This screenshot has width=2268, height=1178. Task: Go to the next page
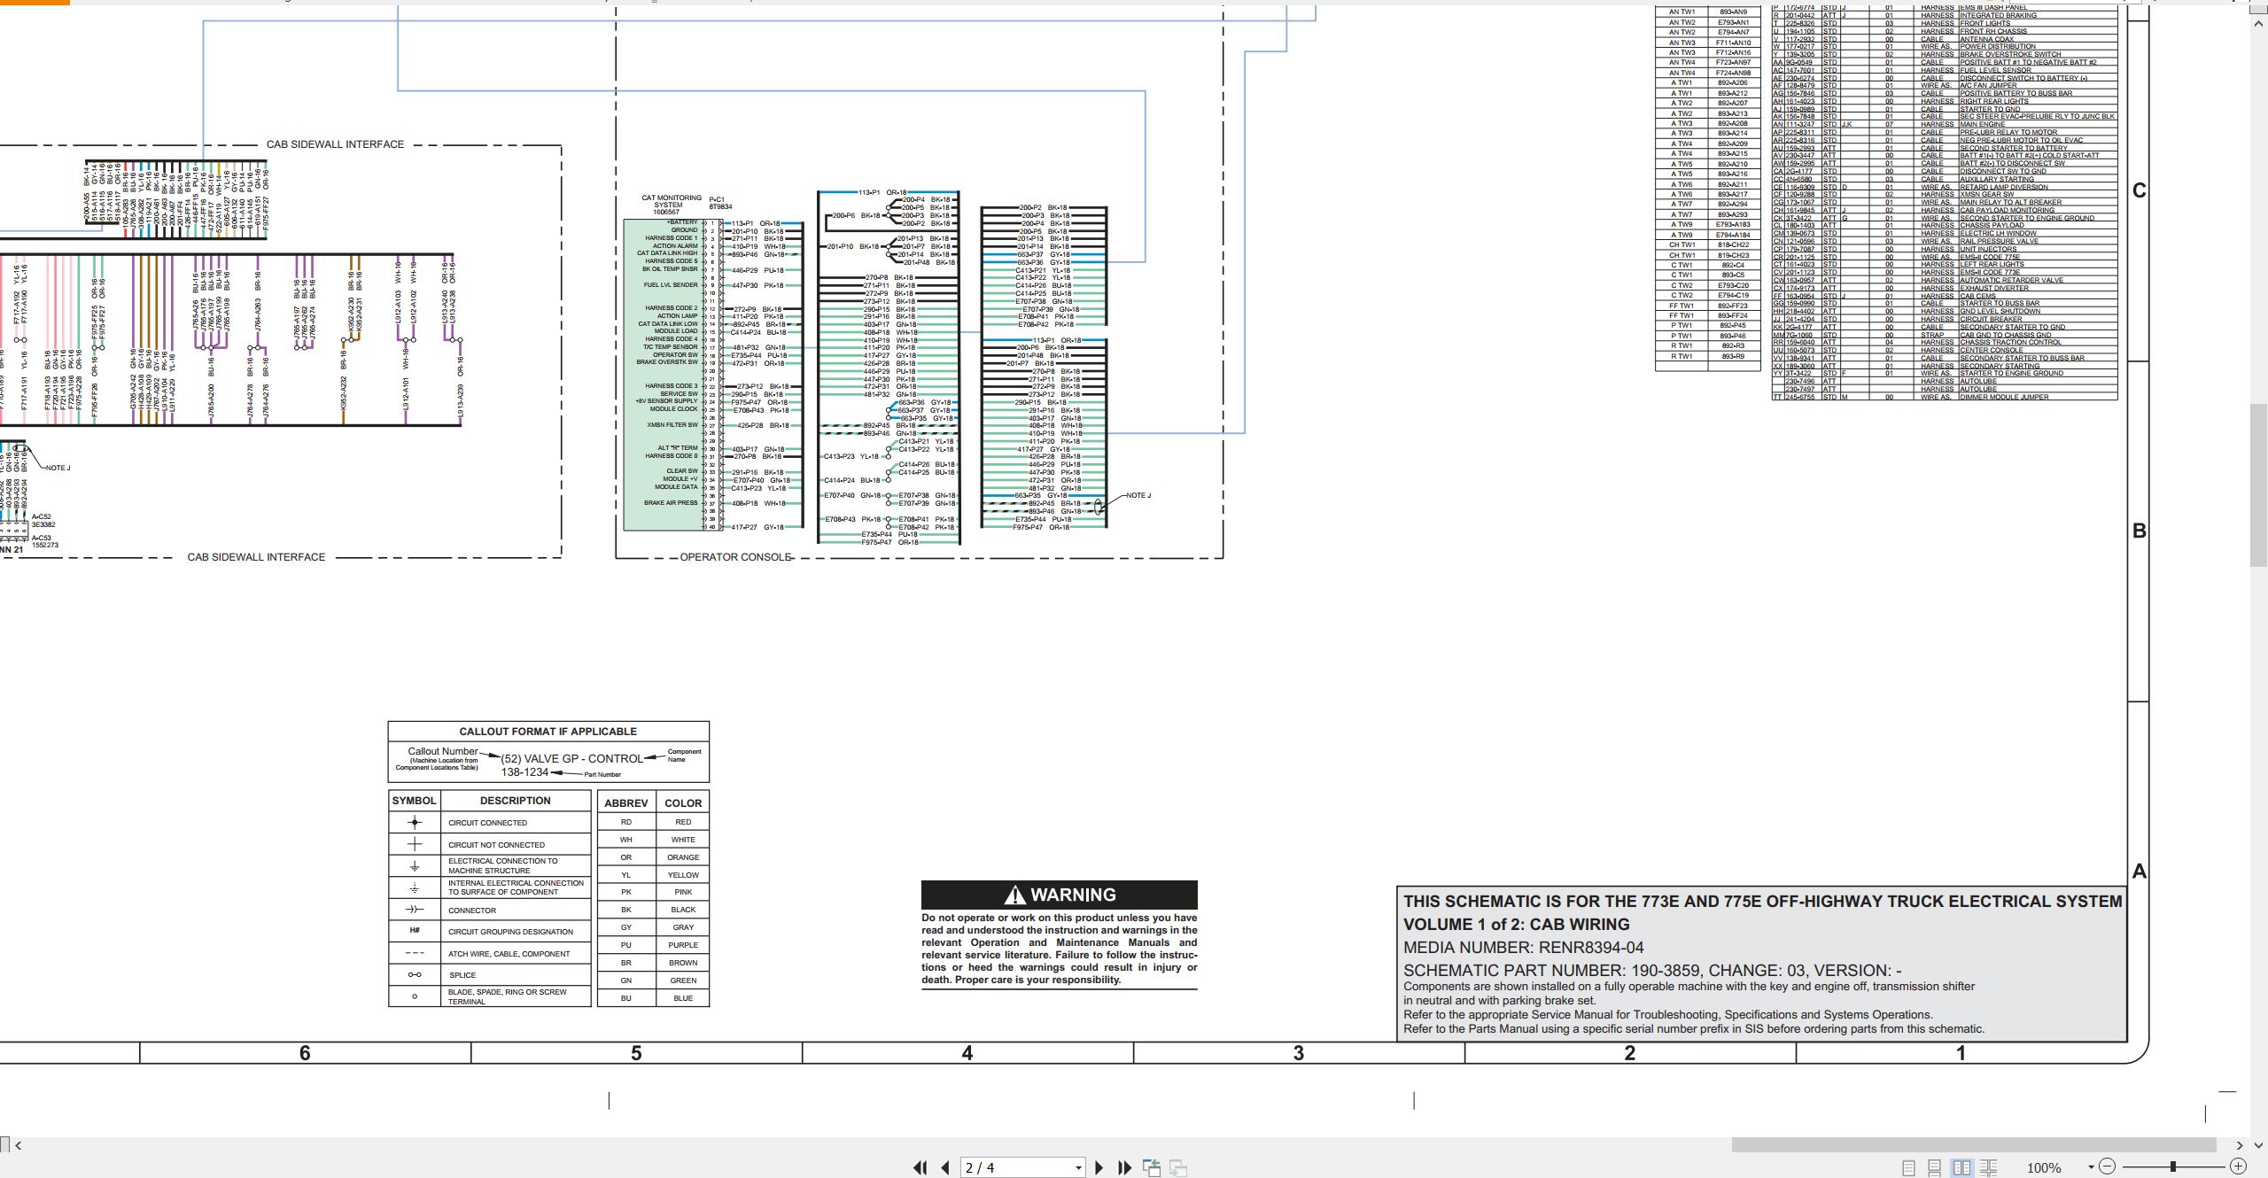[x=1099, y=1167]
